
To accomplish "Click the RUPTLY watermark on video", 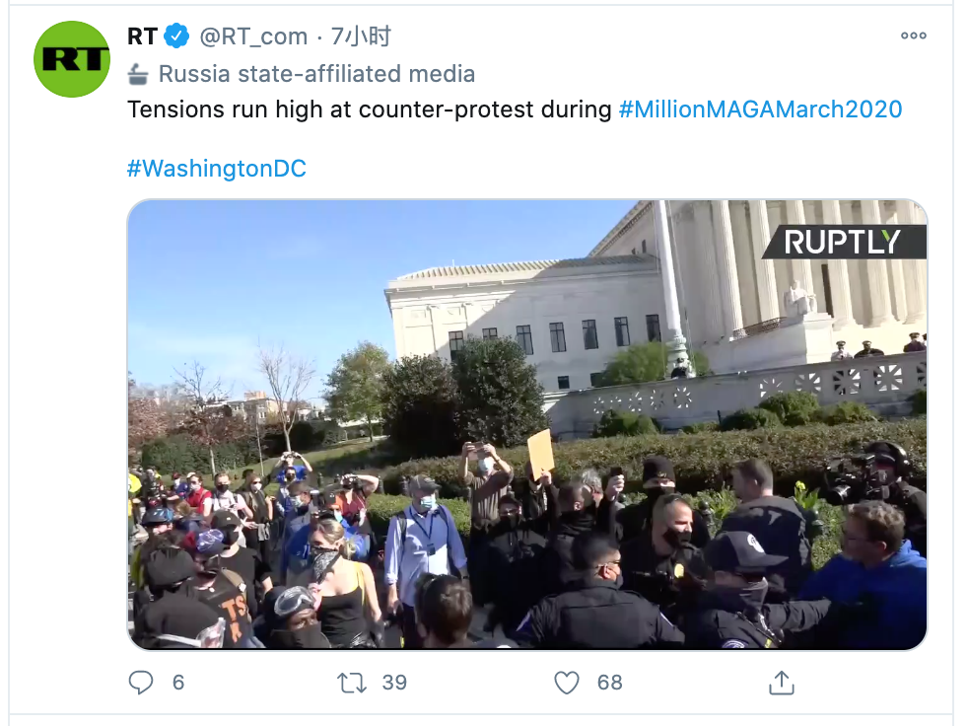I will coord(843,242).
